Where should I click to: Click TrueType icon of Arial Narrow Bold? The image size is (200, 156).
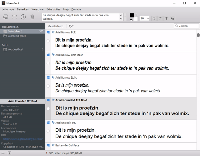click(x=53, y=32)
